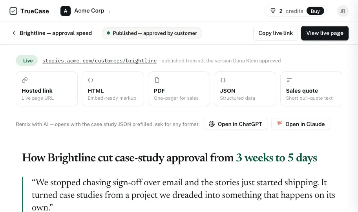Expand the Acme Corp workspace chevron
Image resolution: width=358 pixels, height=212 pixels.
coord(110,11)
